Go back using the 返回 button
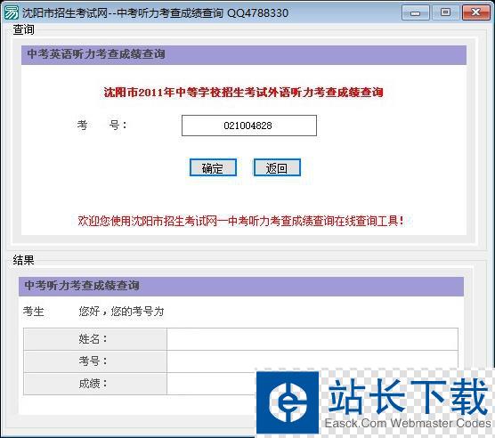 [277, 167]
